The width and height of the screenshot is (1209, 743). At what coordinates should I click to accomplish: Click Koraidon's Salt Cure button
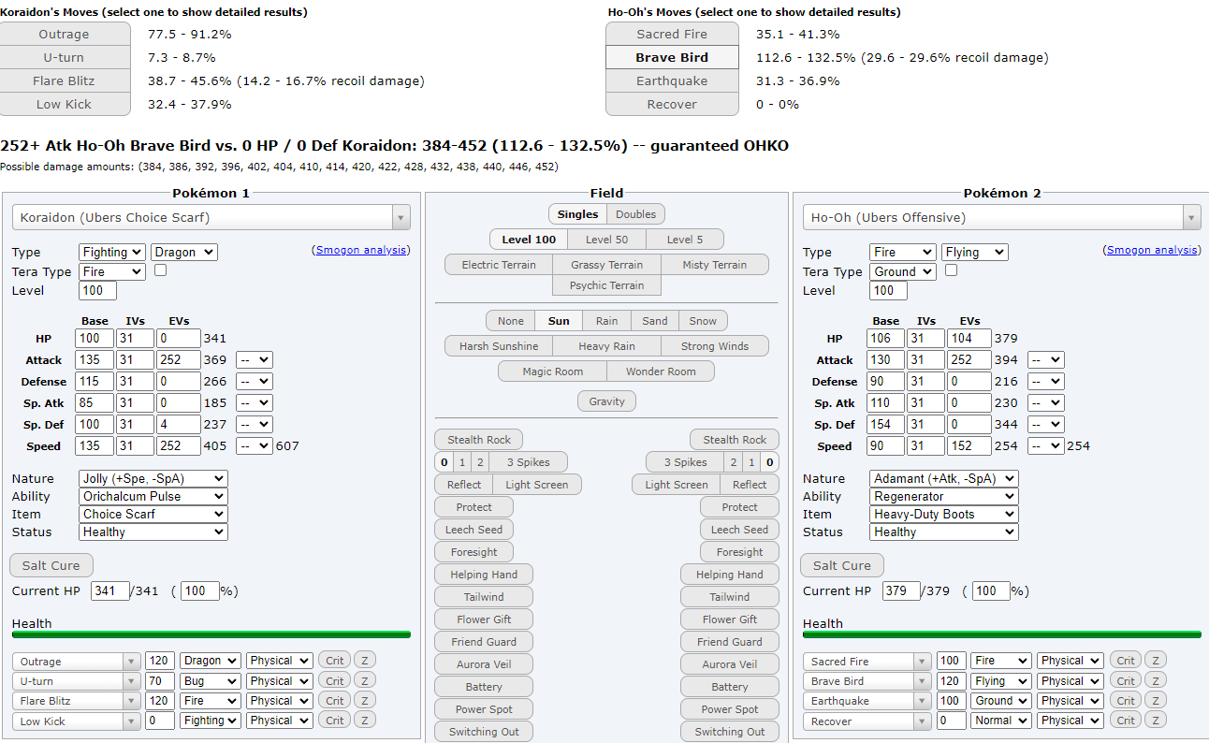pyautogui.click(x=51, y=565)
